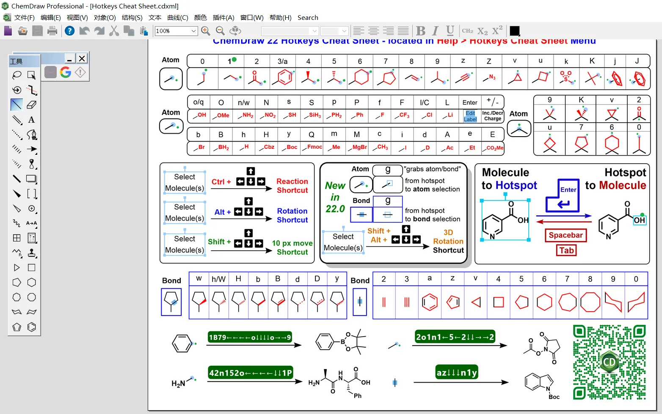Select the Cyclobutane ring tool
The width and height of the screenshot is (662, 414).
pos(31,268)
